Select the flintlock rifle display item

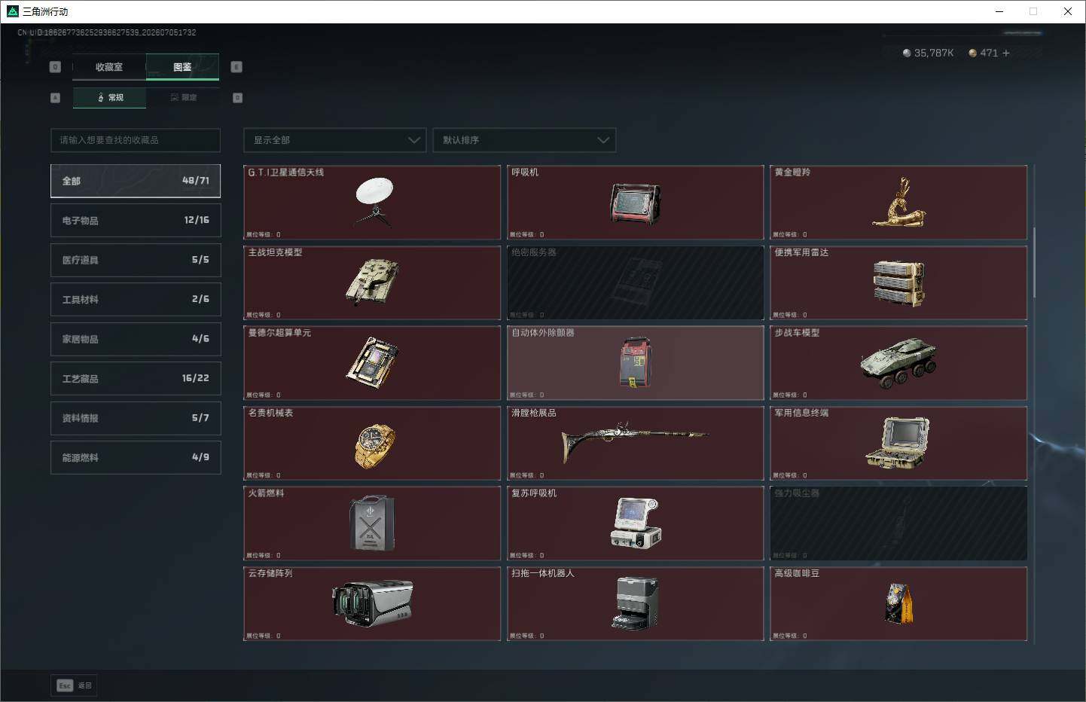pyautogui.click(x=636, y=444)
